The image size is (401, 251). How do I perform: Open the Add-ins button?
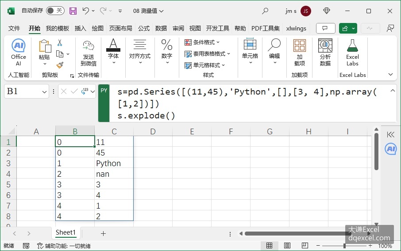(x=300, y=53)
